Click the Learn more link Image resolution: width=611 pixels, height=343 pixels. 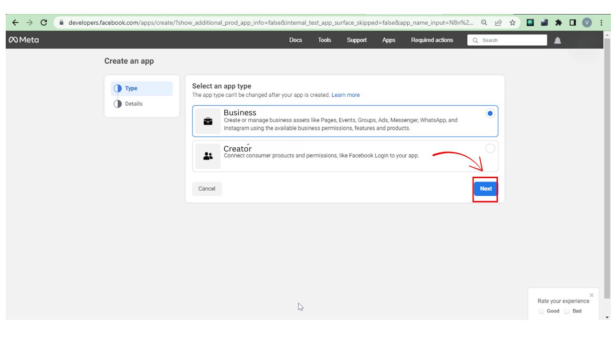coord(346,95)
